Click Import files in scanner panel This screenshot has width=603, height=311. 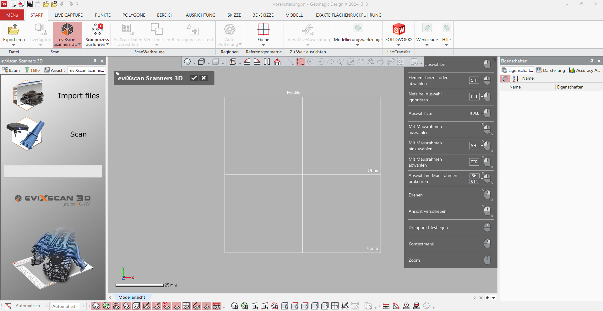(79, 96)
